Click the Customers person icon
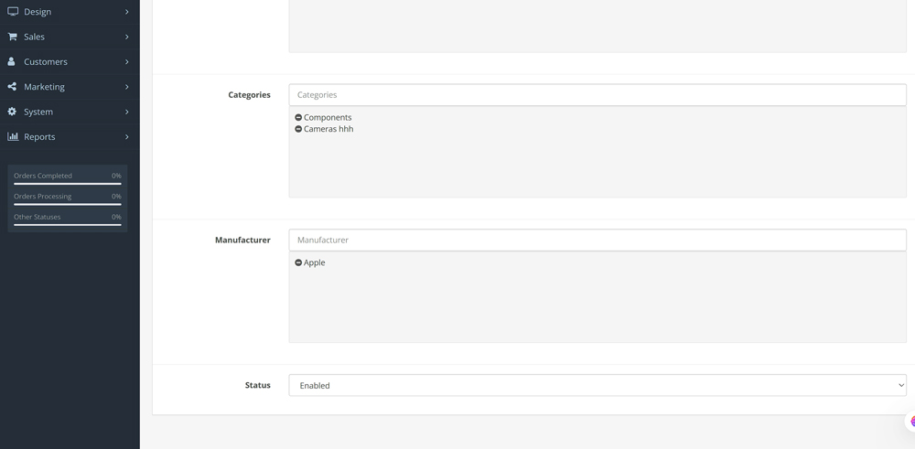 (12, 61)
